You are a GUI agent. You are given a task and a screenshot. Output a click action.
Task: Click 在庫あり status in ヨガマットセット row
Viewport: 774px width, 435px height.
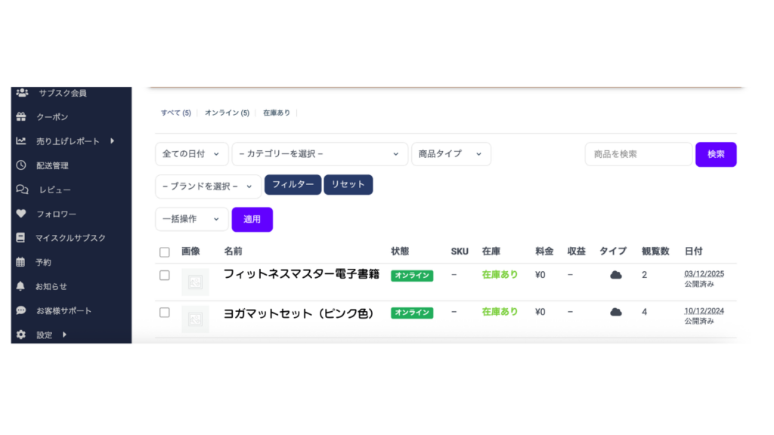500,312
